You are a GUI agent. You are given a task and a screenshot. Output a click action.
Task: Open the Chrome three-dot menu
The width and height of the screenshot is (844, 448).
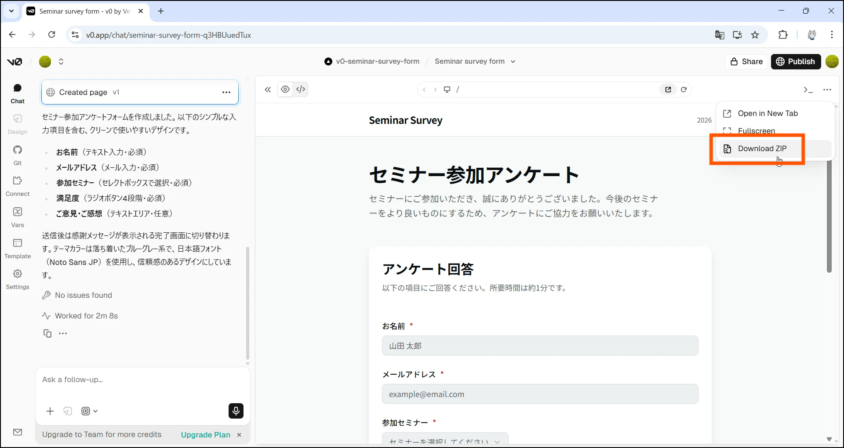[832, 35]
